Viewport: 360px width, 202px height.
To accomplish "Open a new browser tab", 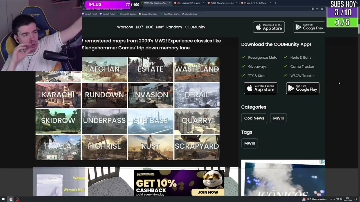I will (x=275, y=3).
